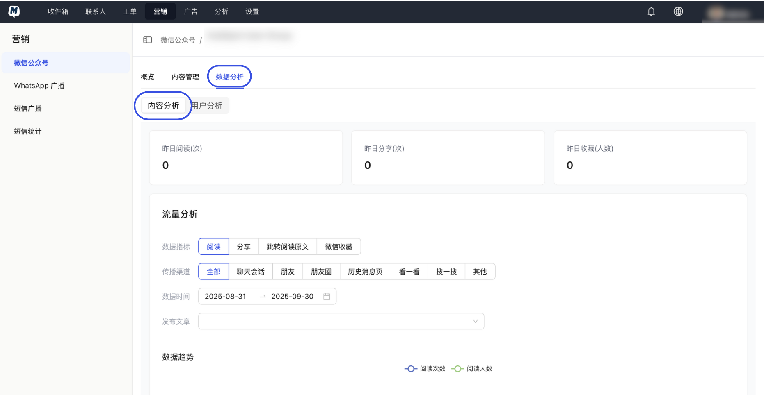Open 广告 from the top menu
The height and width of the screenshot is (395, 764).
[x=191, y=11]
